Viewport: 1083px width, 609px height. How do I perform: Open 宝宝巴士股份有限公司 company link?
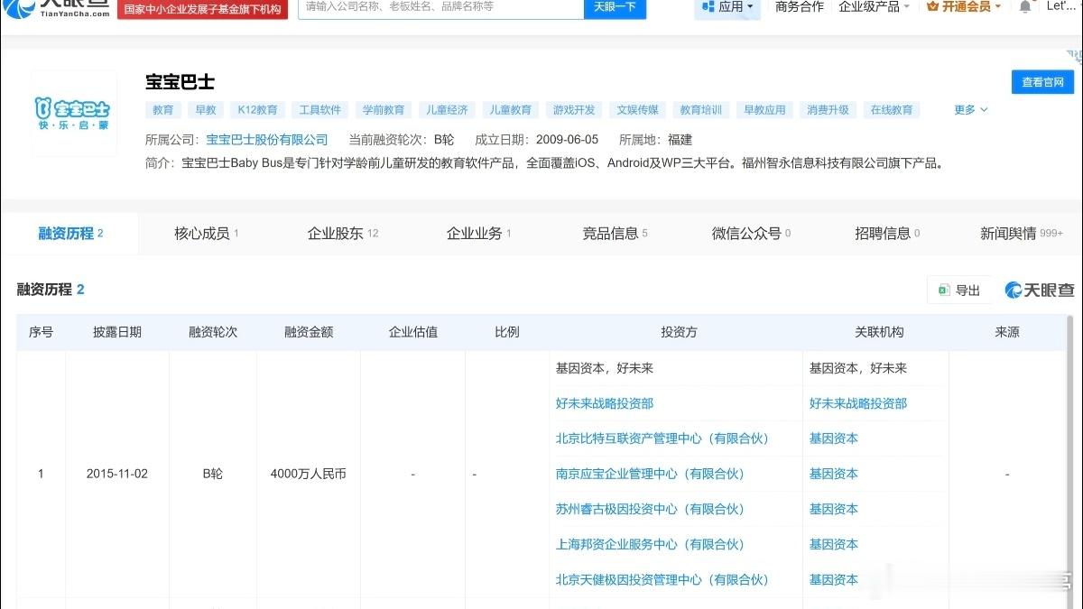point(267,140)
